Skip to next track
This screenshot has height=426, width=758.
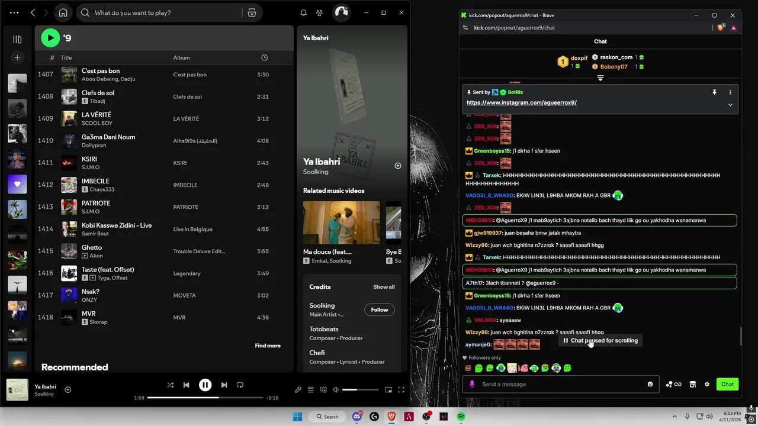(224, 385)
